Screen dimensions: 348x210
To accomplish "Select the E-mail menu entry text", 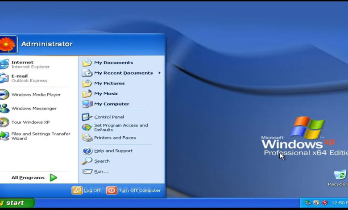I will pyautogui.click(x=20, y=76).
